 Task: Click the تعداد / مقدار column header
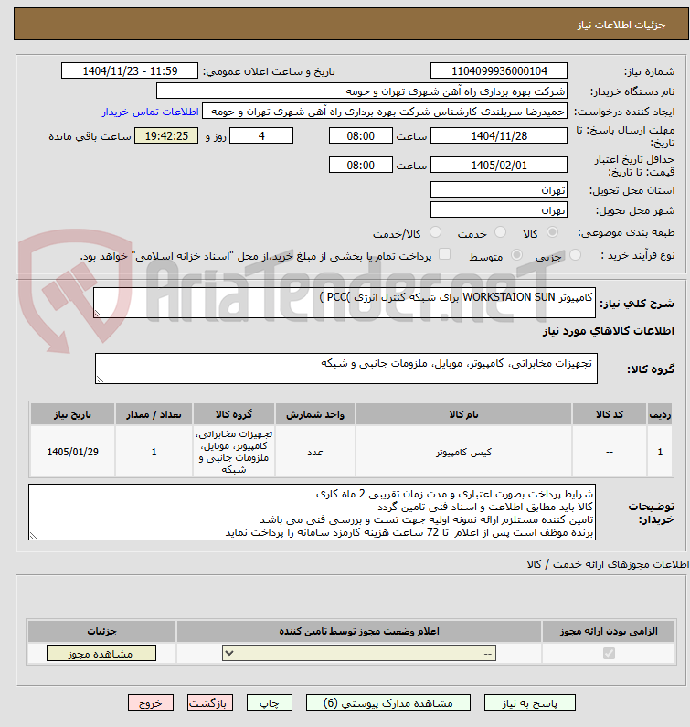click(154, 414)
